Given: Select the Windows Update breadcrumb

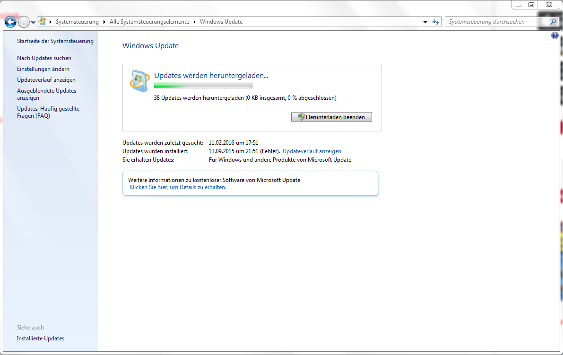Looking at the screenshot, I should tap(221, 22).
